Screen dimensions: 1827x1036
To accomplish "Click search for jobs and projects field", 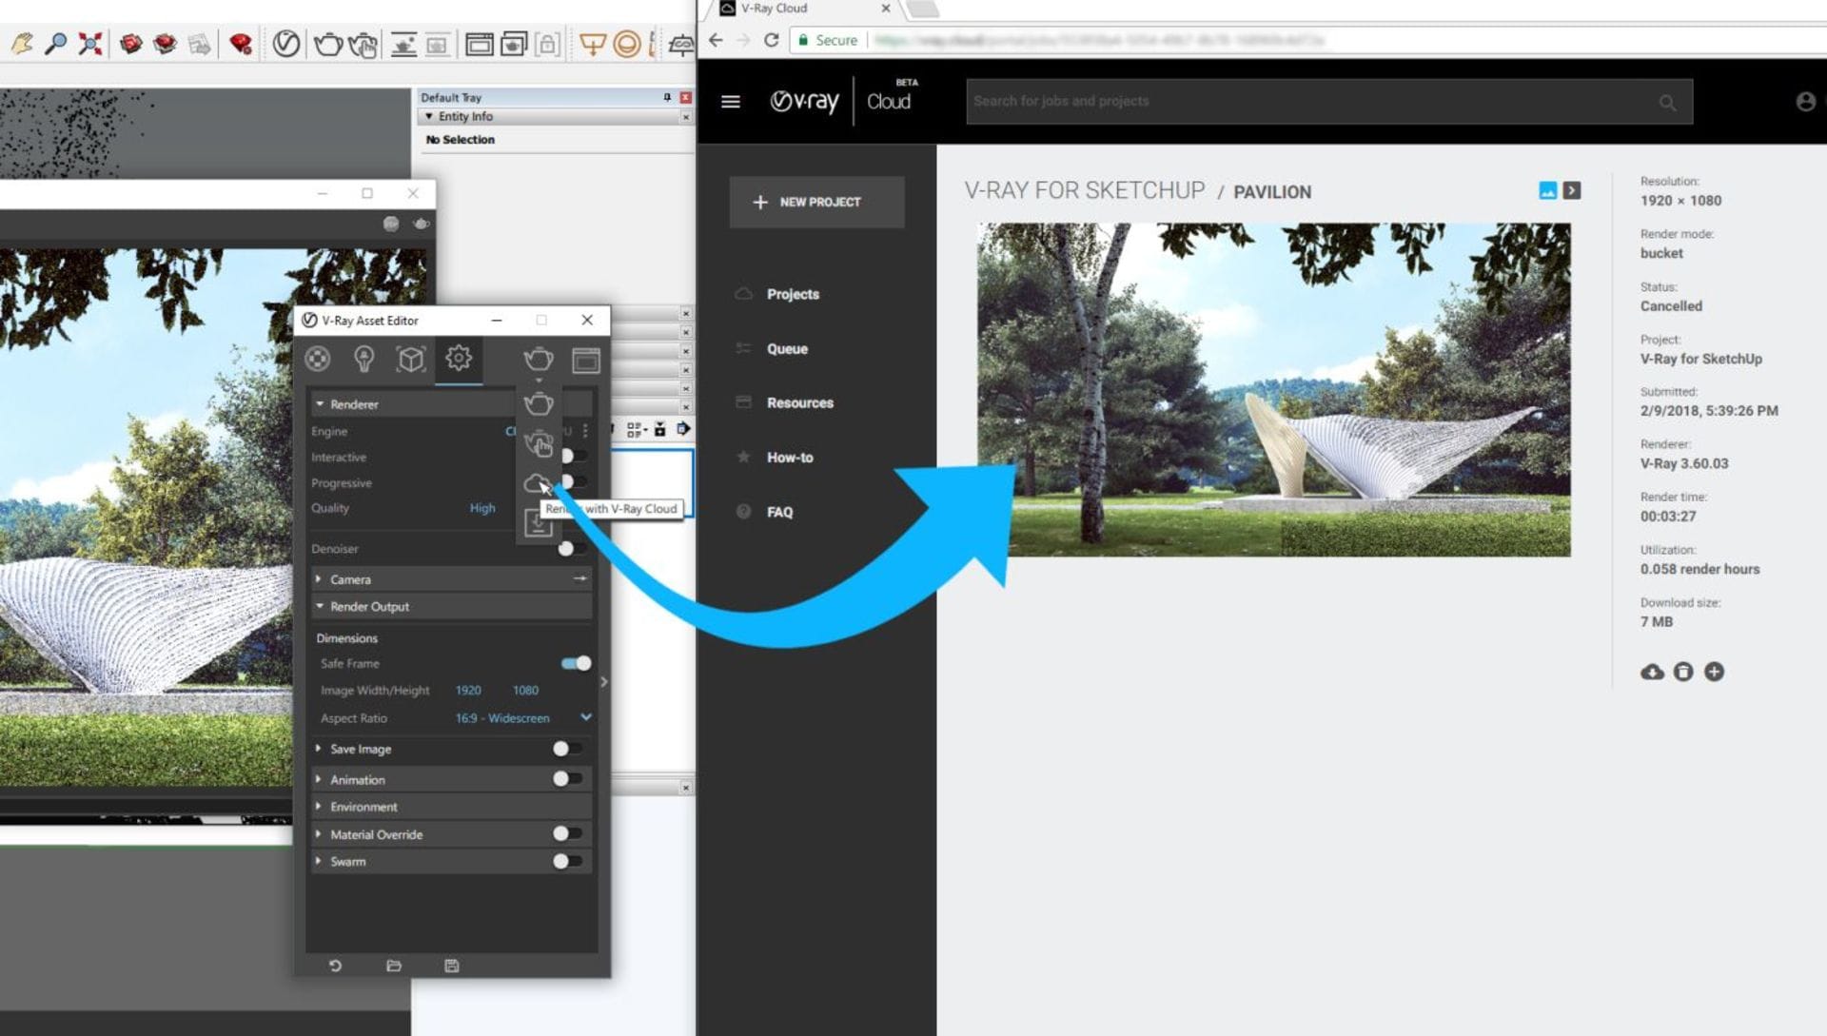I will click(x=1329, y=102).
